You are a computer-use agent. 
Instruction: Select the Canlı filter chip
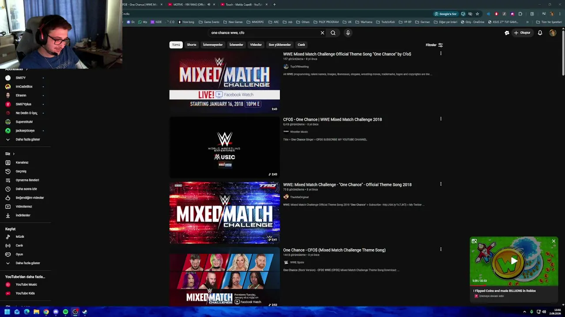[301, 44]
